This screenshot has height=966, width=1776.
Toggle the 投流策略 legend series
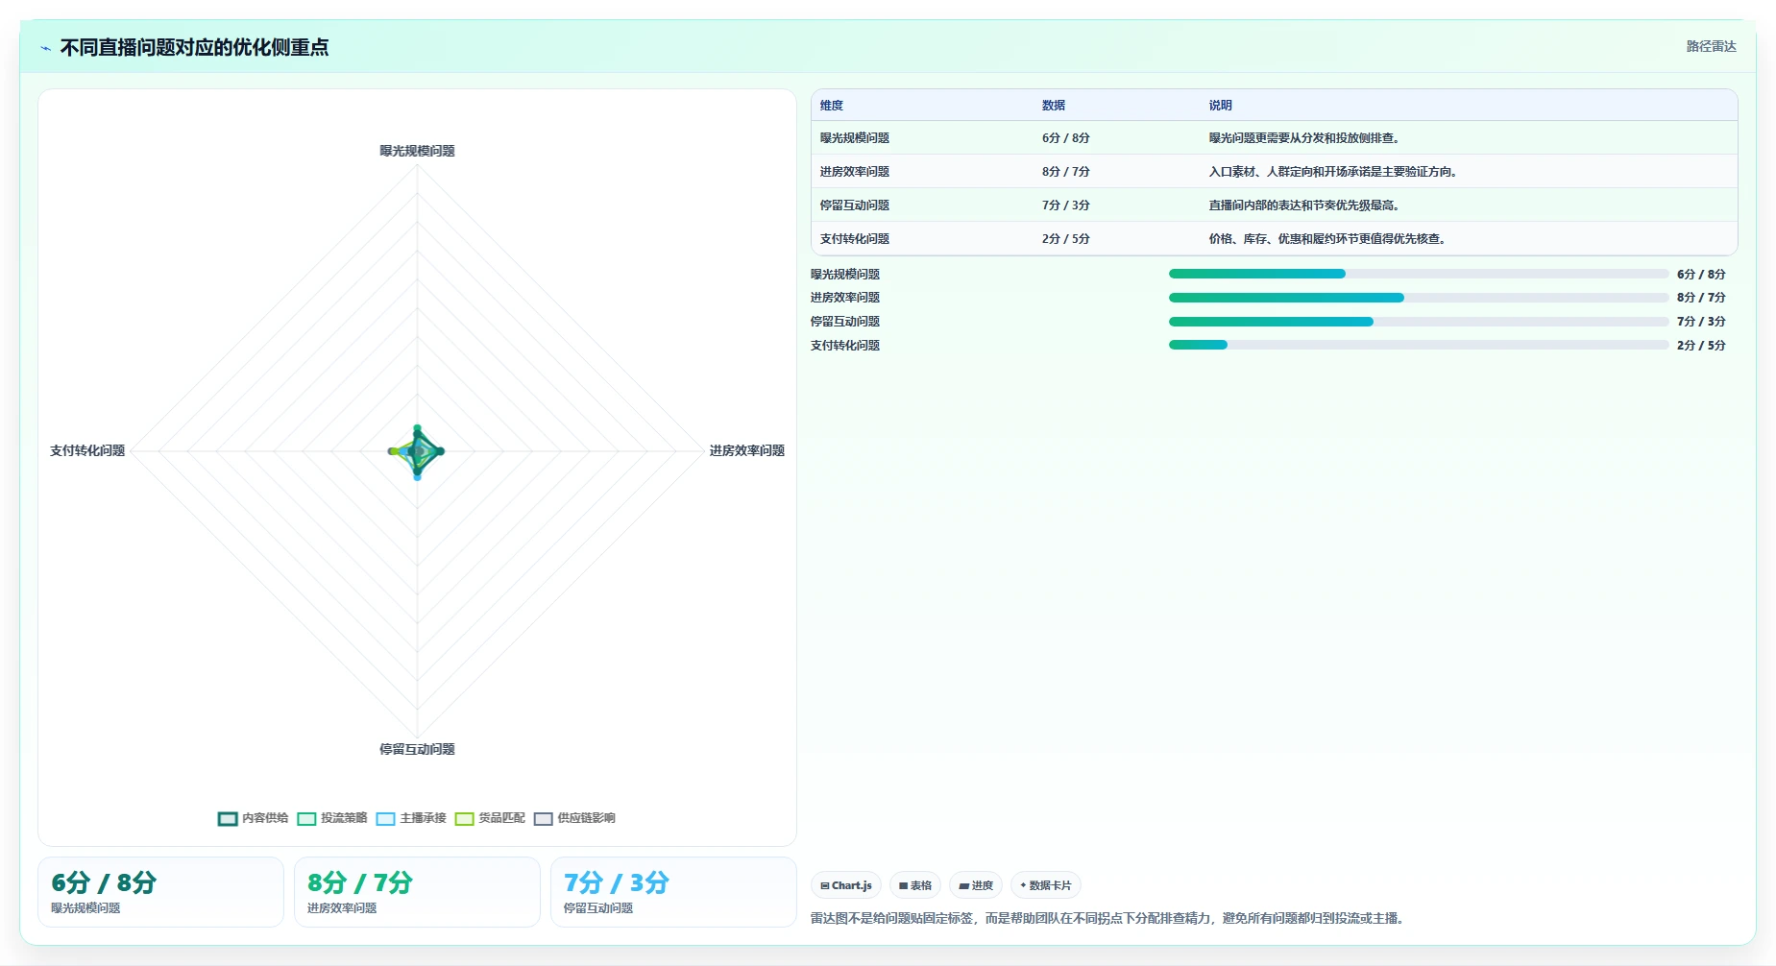[x=332, y=818]
